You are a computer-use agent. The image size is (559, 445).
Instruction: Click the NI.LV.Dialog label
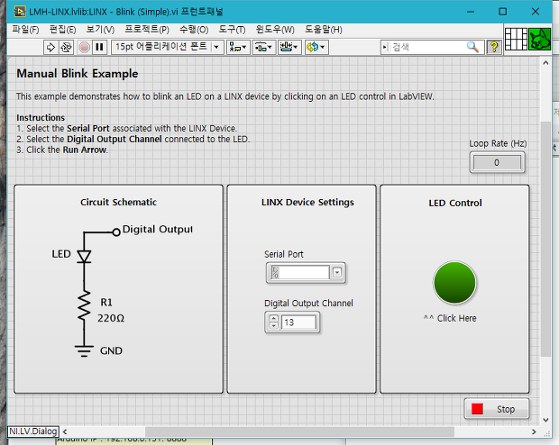32,431
